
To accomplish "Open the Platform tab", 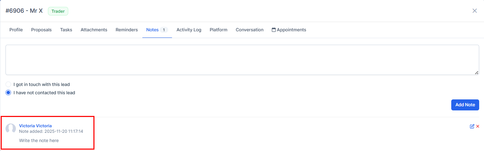I will click(219, 30).
